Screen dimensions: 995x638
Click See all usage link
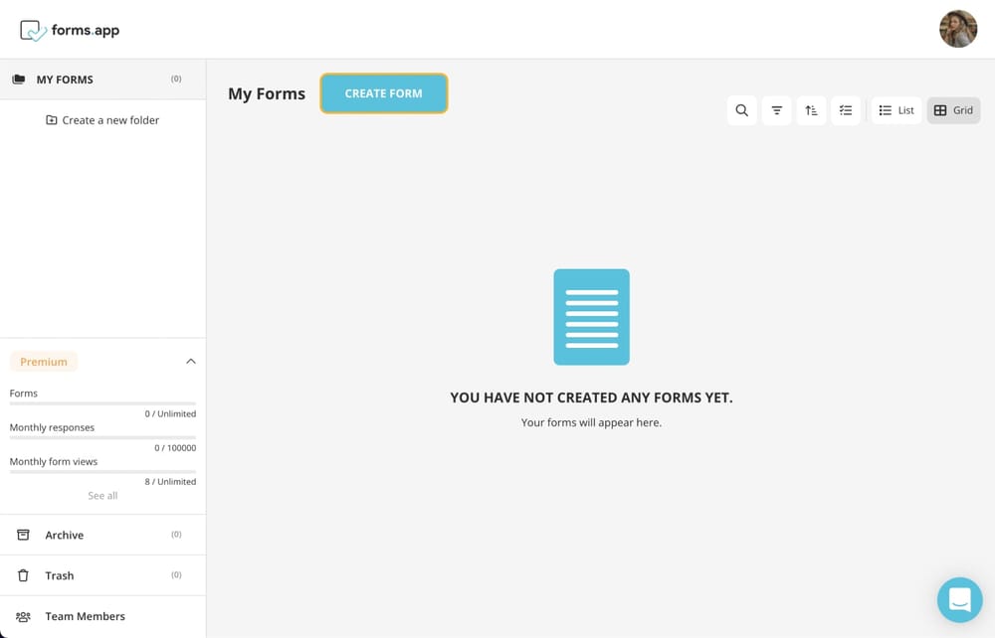(x=102, y=495)
